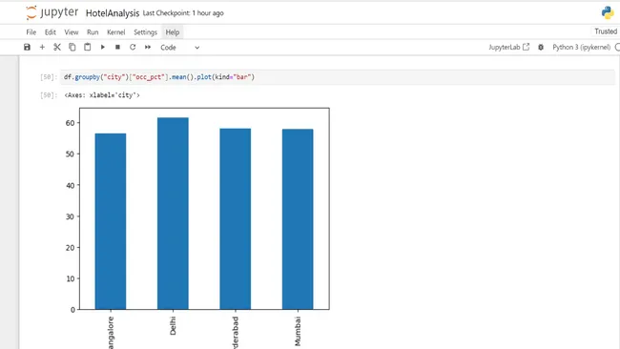Cut the selected cell with the scissors icon
The image size is (620, 349).
57,47
